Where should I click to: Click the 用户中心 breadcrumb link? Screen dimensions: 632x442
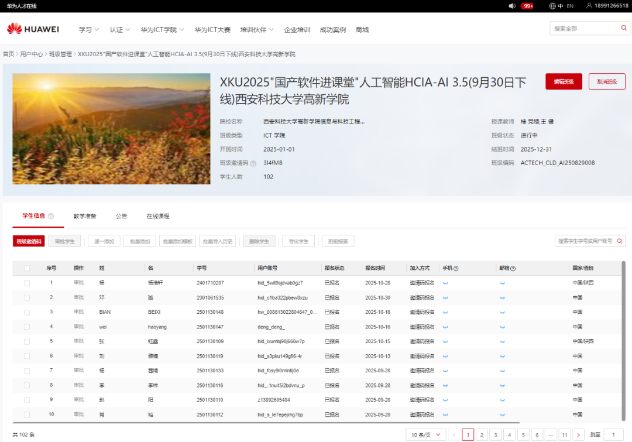32,54
